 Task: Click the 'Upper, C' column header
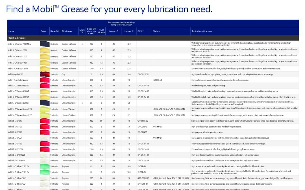(129, 31)
